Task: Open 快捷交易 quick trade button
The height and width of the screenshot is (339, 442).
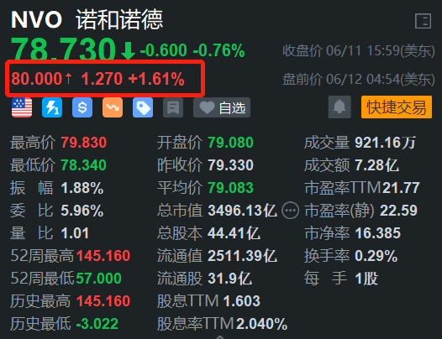Action: click(x=397, y=107)
